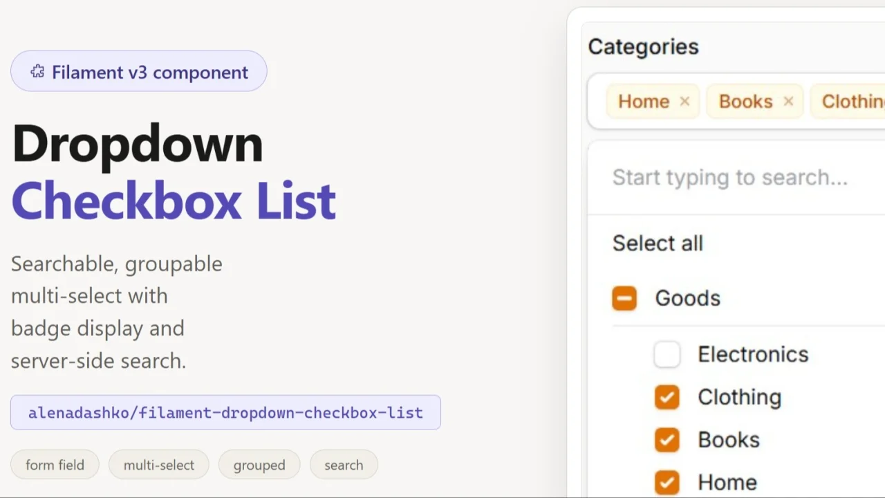Click the Select all link
This screenshot has height=498, width=885.
tap(658, 243)
